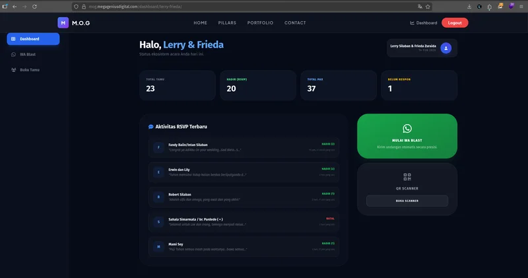Click the translate page icon in address bar
Image resolution: width=528 pixels, height=278 pixels.
pos(419,6)
